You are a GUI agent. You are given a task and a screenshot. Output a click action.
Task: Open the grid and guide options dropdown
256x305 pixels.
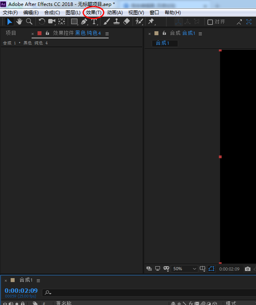[x=203, y=269]
